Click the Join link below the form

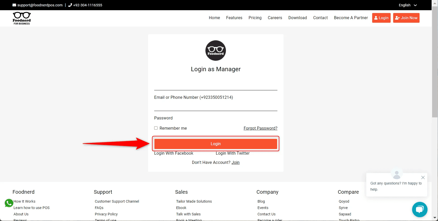(236, 163)
